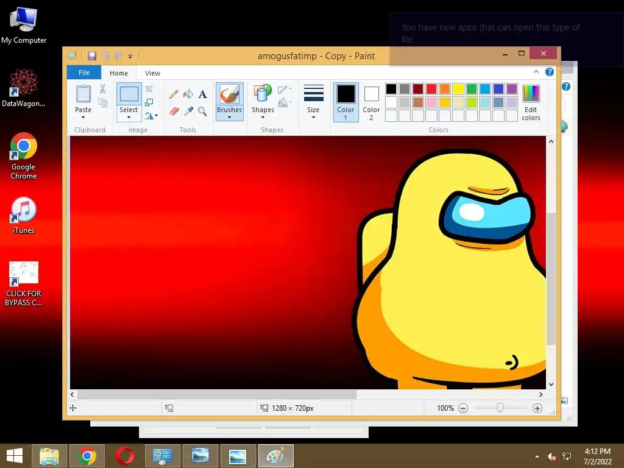
Task: Select the Color picker eyedropper tool
Action: 188,111
